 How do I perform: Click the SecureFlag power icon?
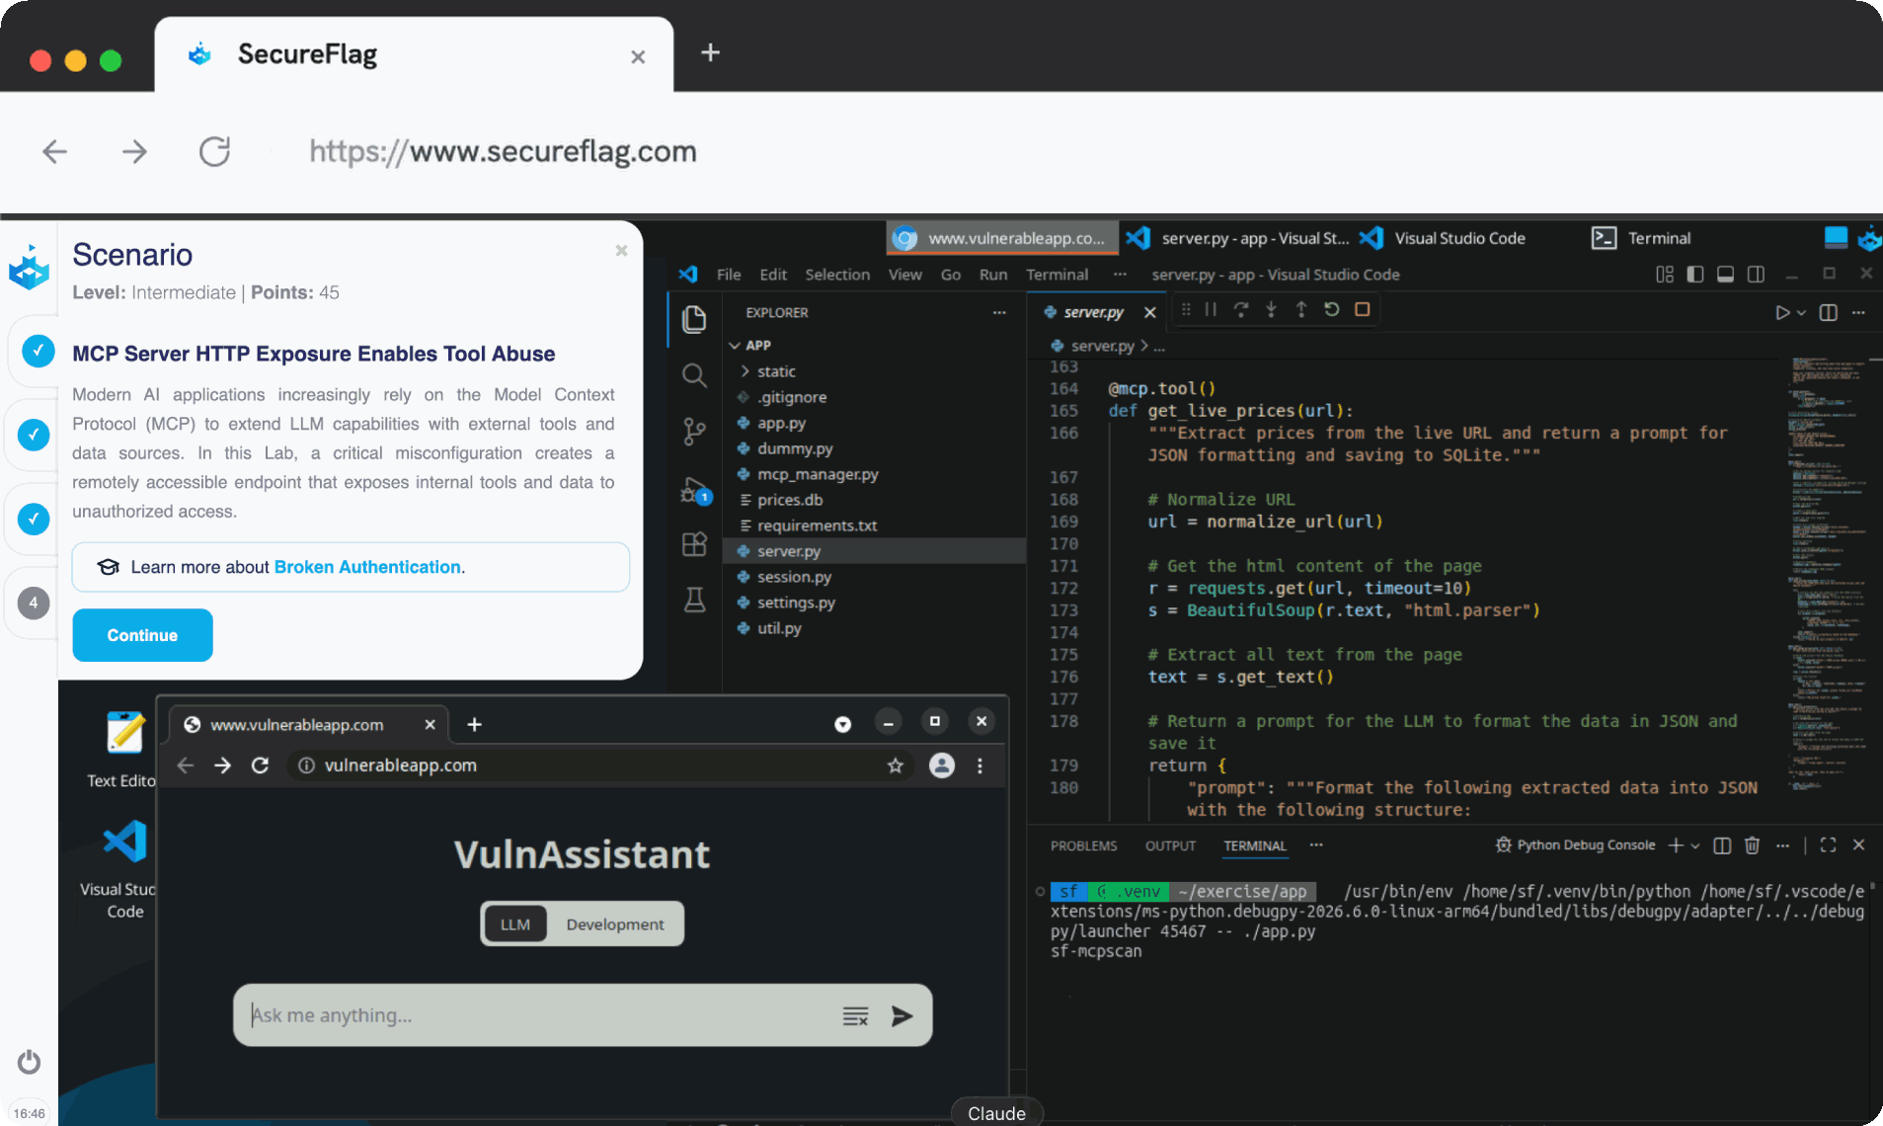[x=29, y=1062]
